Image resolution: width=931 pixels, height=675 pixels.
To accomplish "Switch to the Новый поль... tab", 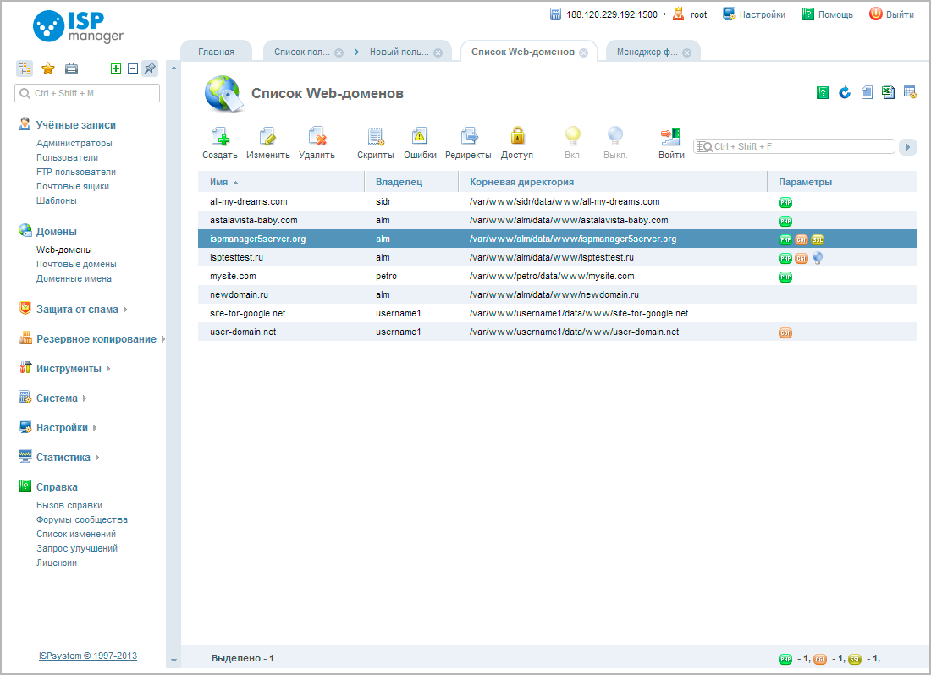I will coord(399,52).
